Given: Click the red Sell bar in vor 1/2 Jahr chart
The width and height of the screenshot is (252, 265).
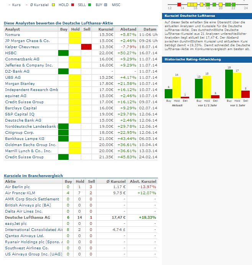Looking at the screenshot, I should [x=215, y=97].
